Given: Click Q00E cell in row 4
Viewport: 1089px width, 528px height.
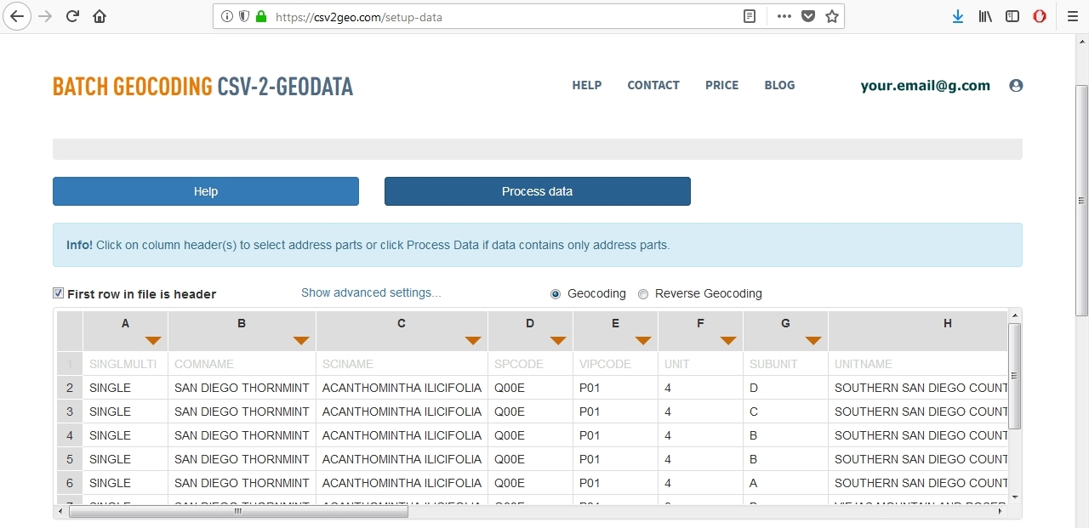Looking at the screenshot, I should pos(530,435).
